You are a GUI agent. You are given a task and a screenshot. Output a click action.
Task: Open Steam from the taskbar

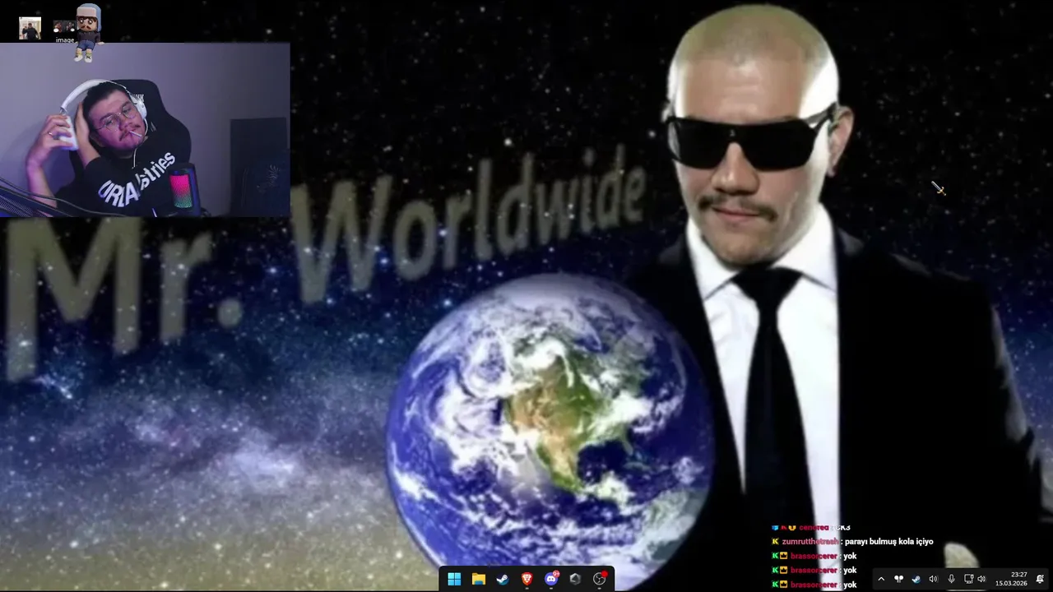[503, 579]
